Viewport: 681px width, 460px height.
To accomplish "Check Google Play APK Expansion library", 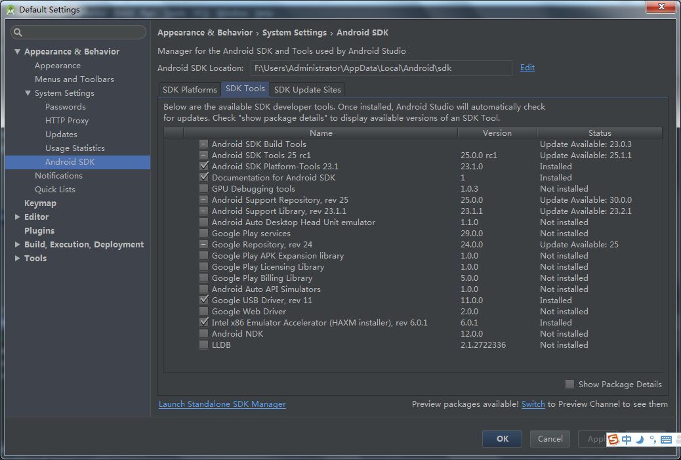I will pyautogui.click(x=203, y=256).
